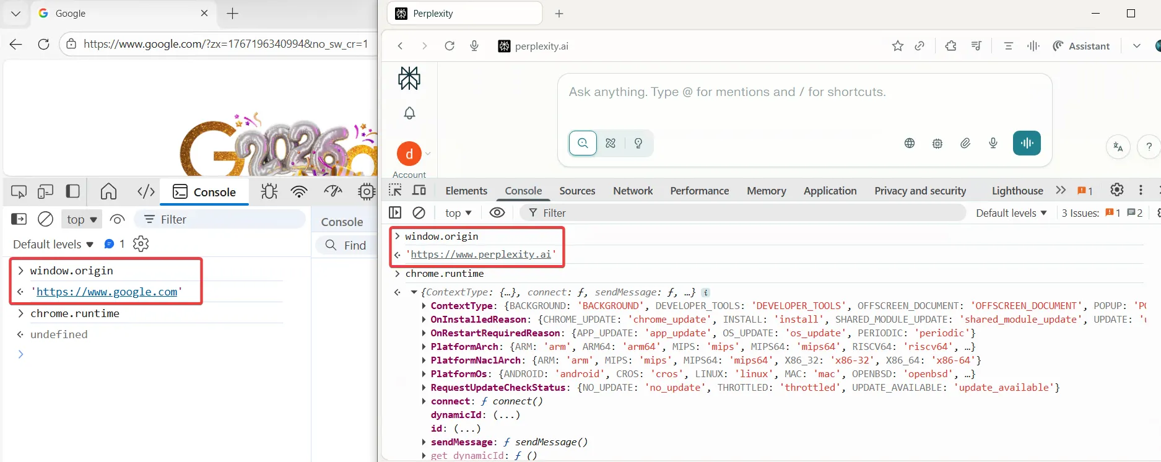Image resolution: width=1161 pixels, height=462 pixels.
Task: Switch to the Application tab in the right DevTools
Action: [x=830, y=191]
